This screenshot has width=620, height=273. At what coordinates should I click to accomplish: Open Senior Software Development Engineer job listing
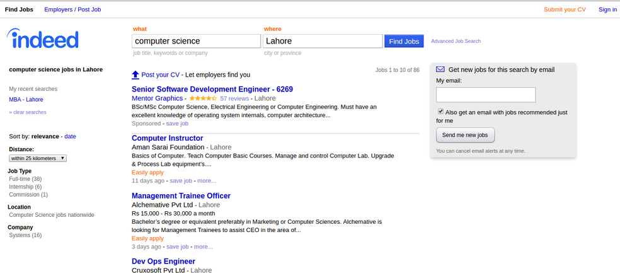[212, 89]
